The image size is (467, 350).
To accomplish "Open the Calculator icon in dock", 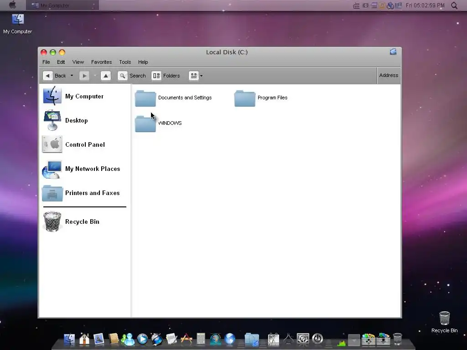I will point(201,339).
